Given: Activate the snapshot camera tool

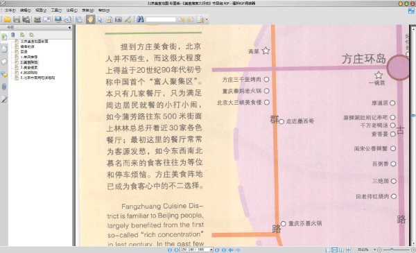Looking at the screenshot, I should pyautogui.click(x=119, y=19).
